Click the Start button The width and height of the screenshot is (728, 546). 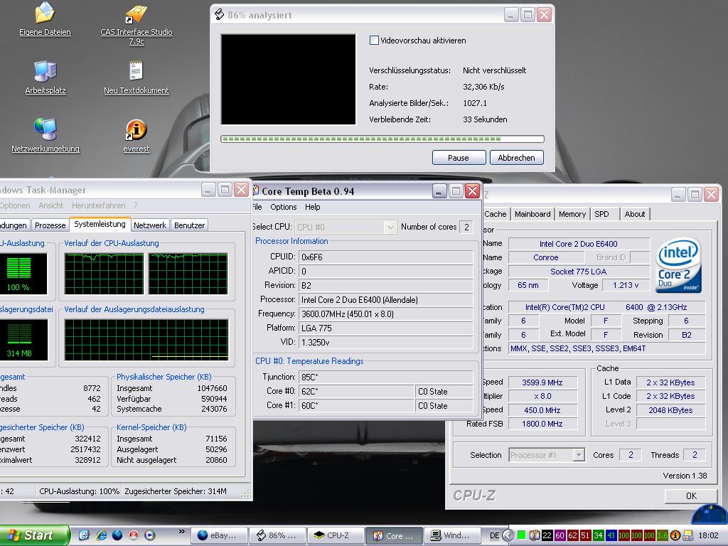click(x=34, y=535)
